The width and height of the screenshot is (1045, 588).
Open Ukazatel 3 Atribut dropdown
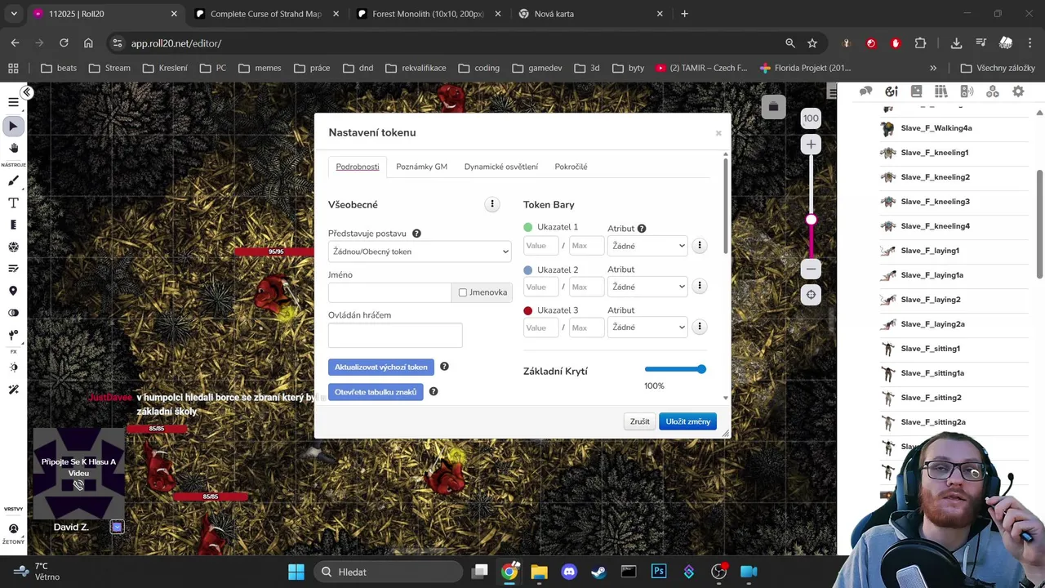[x=647, y=327]
